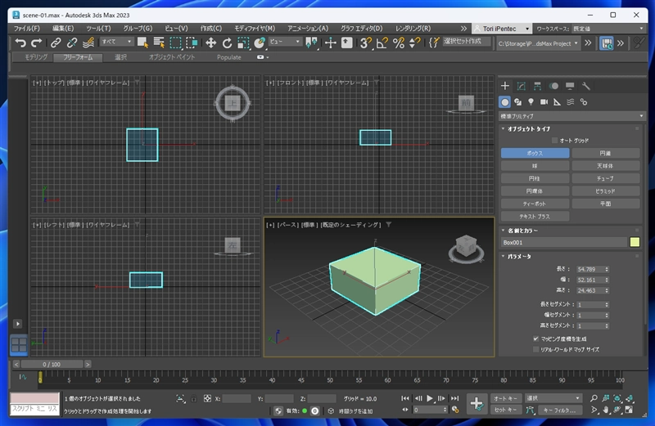Choose the Rectangular Selection Region icon
Image resolution: width=655 pixels, height=426 pixels.
point(175,43)
